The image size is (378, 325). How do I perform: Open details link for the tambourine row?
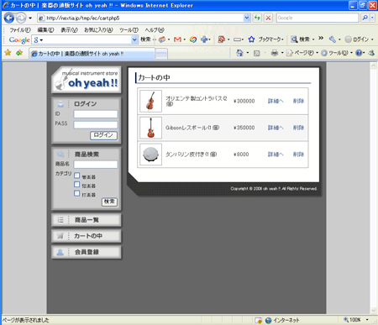click(x=276, y=155)
